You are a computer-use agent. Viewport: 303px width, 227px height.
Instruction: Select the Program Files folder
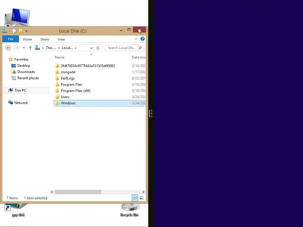[72, 84]
